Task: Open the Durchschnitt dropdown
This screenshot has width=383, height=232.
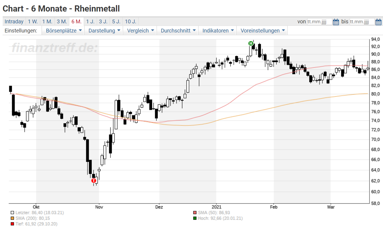Action: click(x=178, y=31)
